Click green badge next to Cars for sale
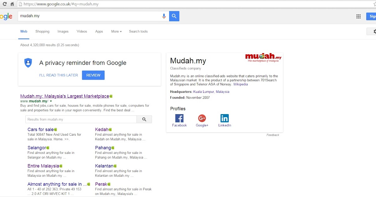 [x=55, y=129]
